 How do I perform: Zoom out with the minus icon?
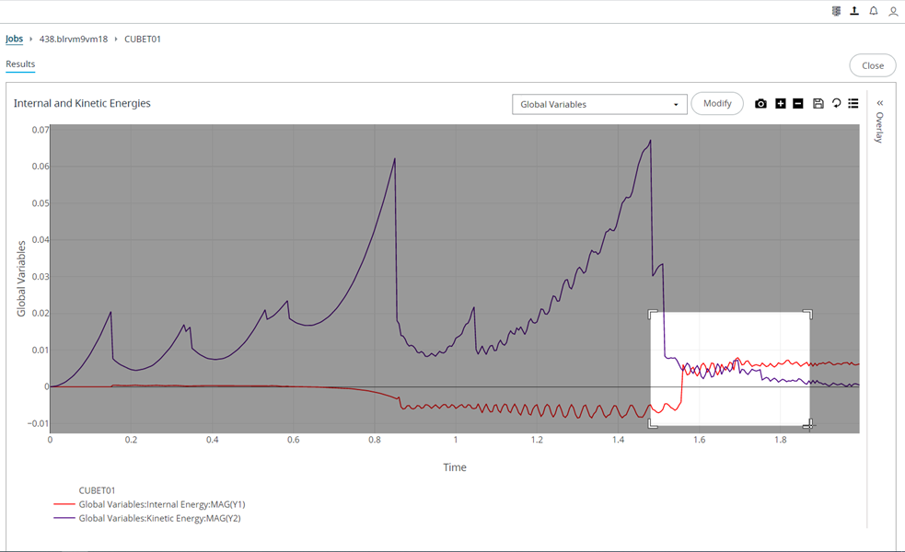coord(798,104)
